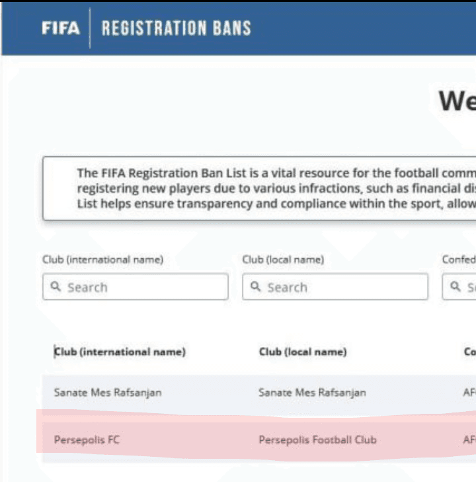Open the Registration Bans header title
Image resolution: width=476 pixels, height=482 pixels.
[x=177, y=28]
